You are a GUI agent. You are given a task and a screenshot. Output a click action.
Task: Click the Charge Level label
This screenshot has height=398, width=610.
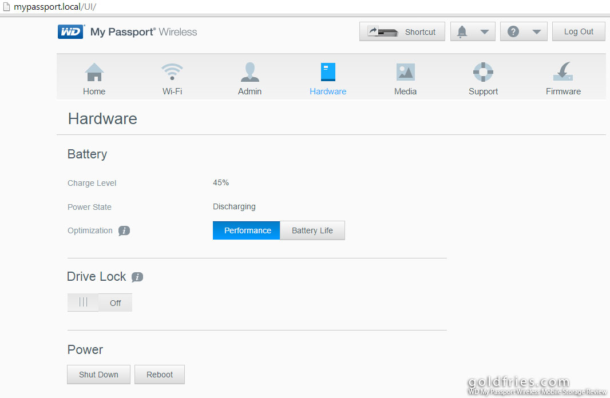coord(92,183)
